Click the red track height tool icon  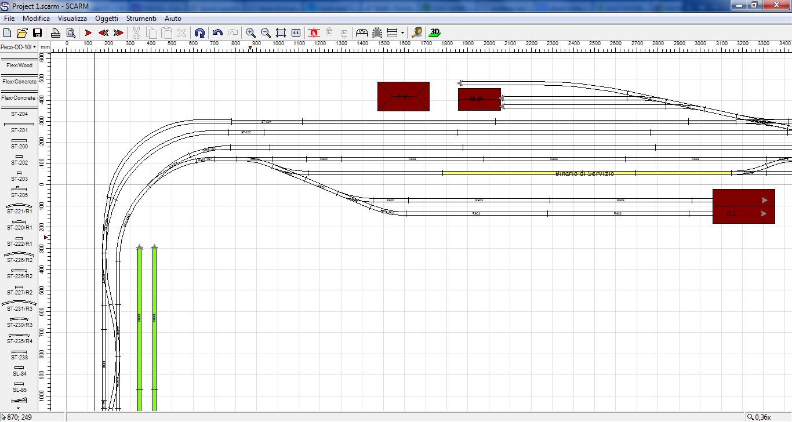click(314, 33)
